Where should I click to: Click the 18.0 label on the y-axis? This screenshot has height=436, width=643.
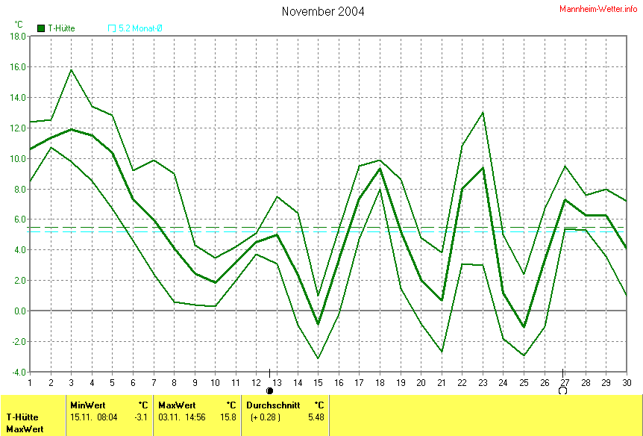click(x=18, y=36)
